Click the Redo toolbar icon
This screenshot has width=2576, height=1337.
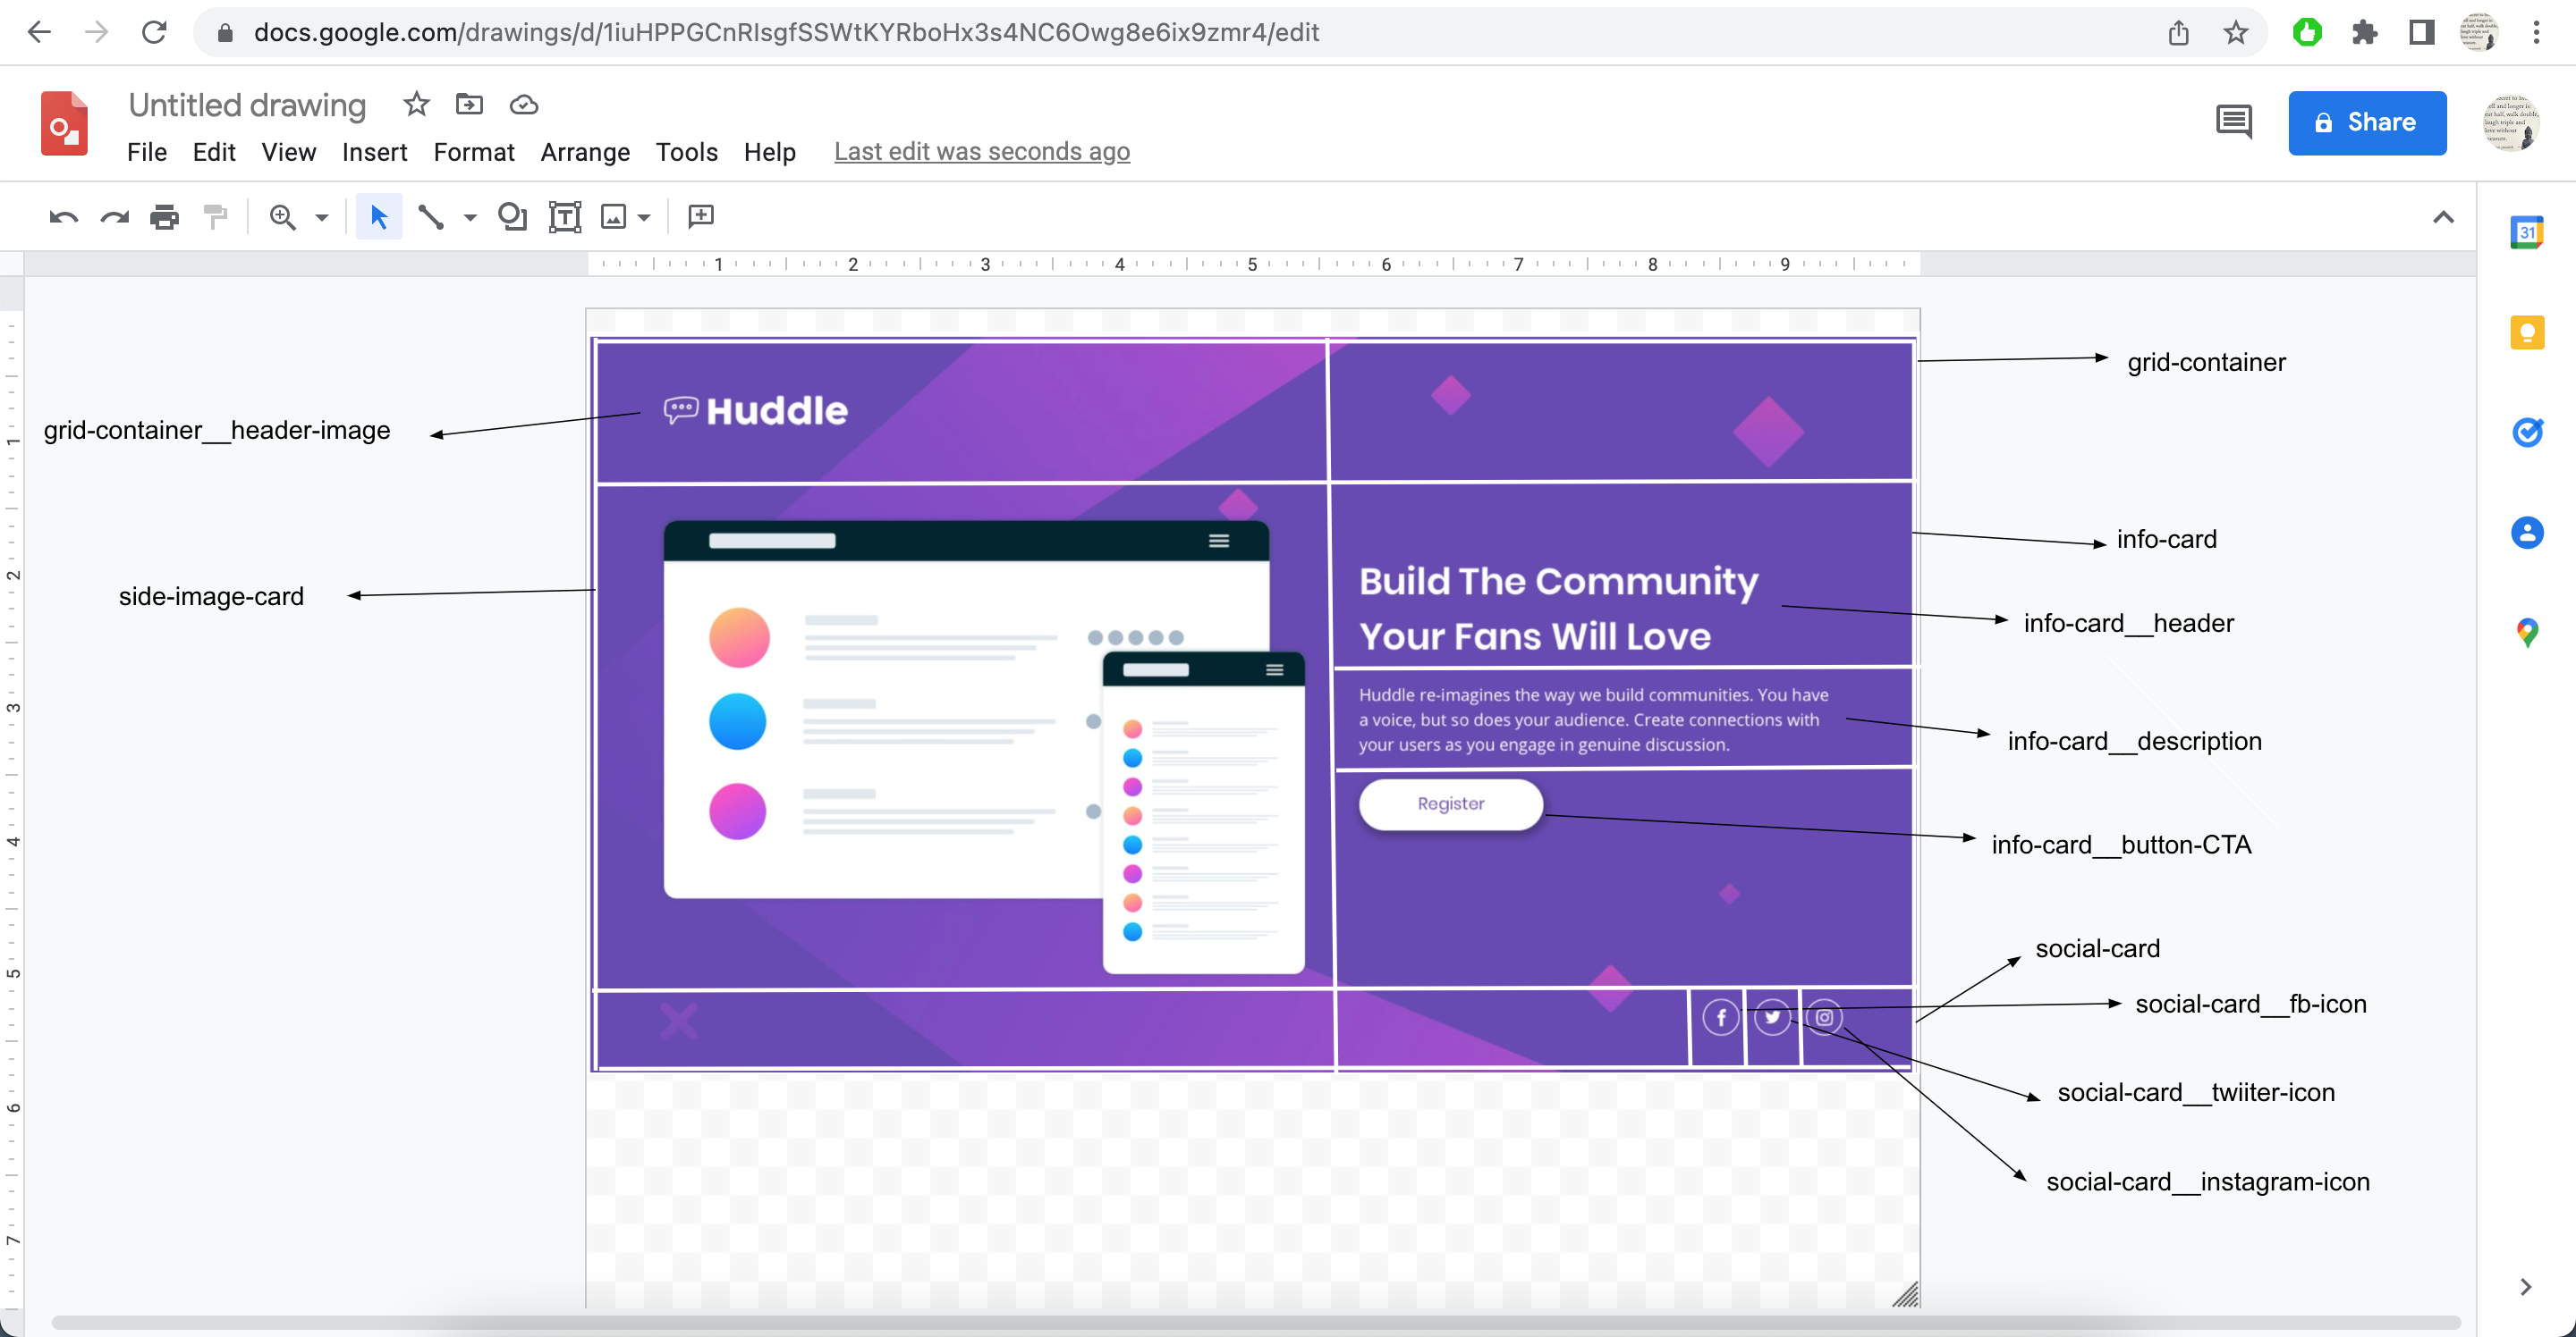114,217
